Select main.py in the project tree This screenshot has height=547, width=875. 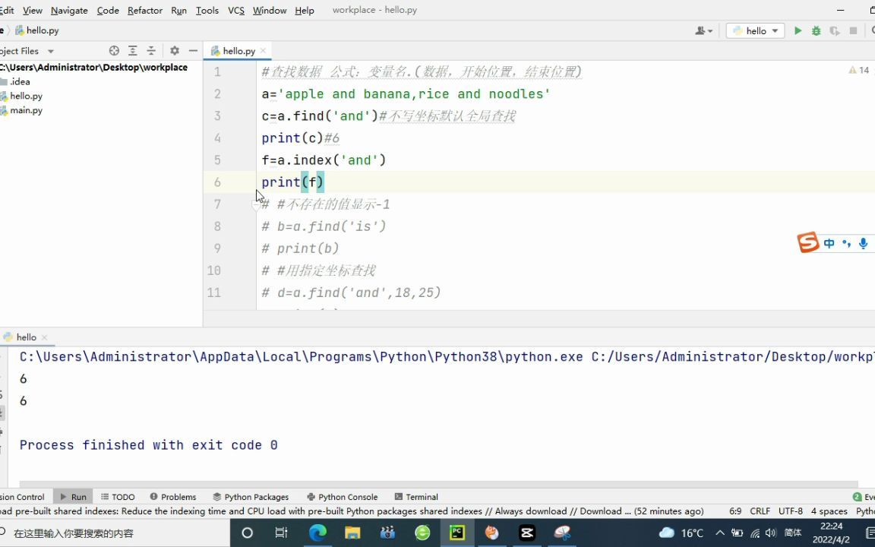(x=27, y=110)
